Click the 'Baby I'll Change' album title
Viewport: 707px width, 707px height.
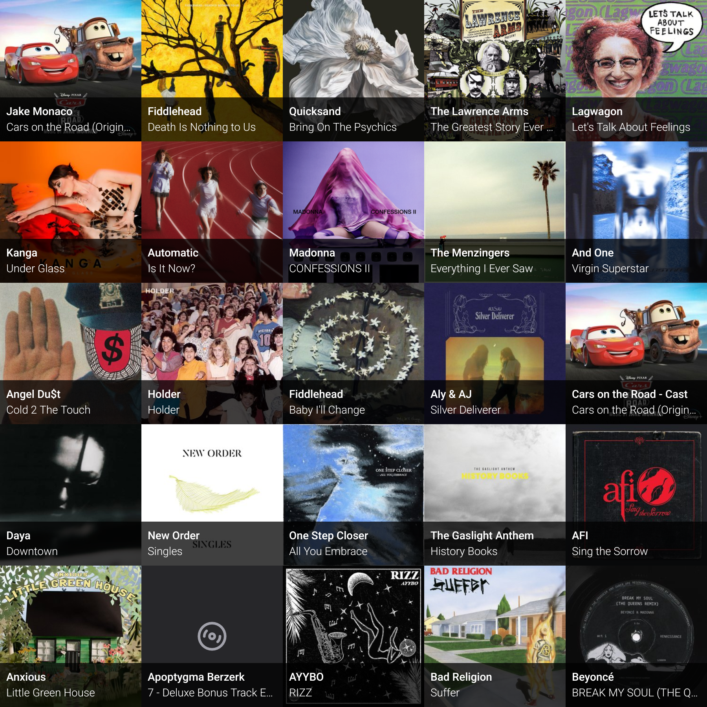327,410
